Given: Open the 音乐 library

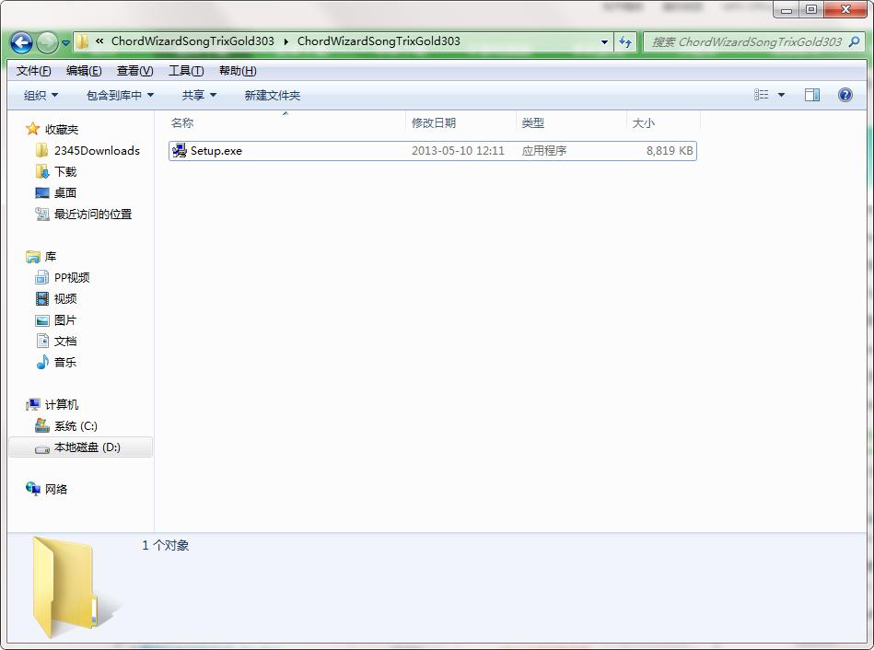Looking at the screenshot, I should pos(65,363).
